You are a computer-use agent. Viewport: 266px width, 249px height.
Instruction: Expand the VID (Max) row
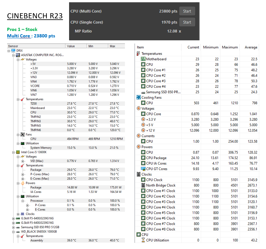23,161
